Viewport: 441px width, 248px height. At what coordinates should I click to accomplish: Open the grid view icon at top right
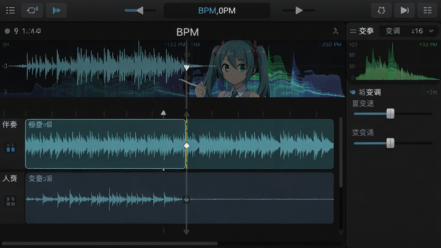[428, 11]
